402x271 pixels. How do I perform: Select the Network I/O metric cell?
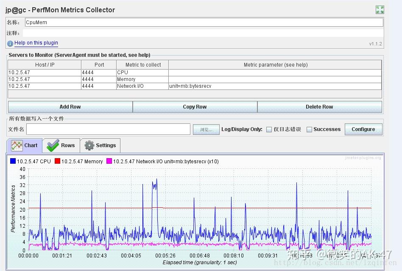tap(142, 86)
